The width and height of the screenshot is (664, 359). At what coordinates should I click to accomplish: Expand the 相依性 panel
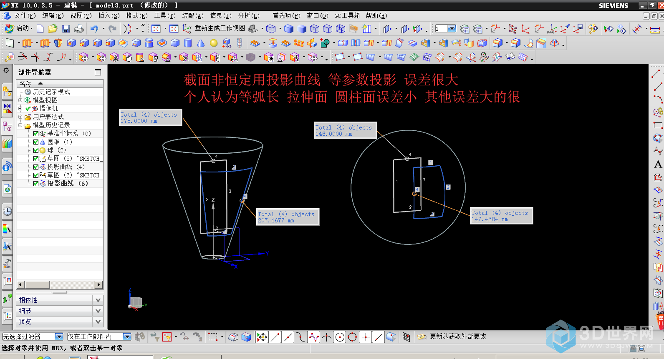point(60,300)
